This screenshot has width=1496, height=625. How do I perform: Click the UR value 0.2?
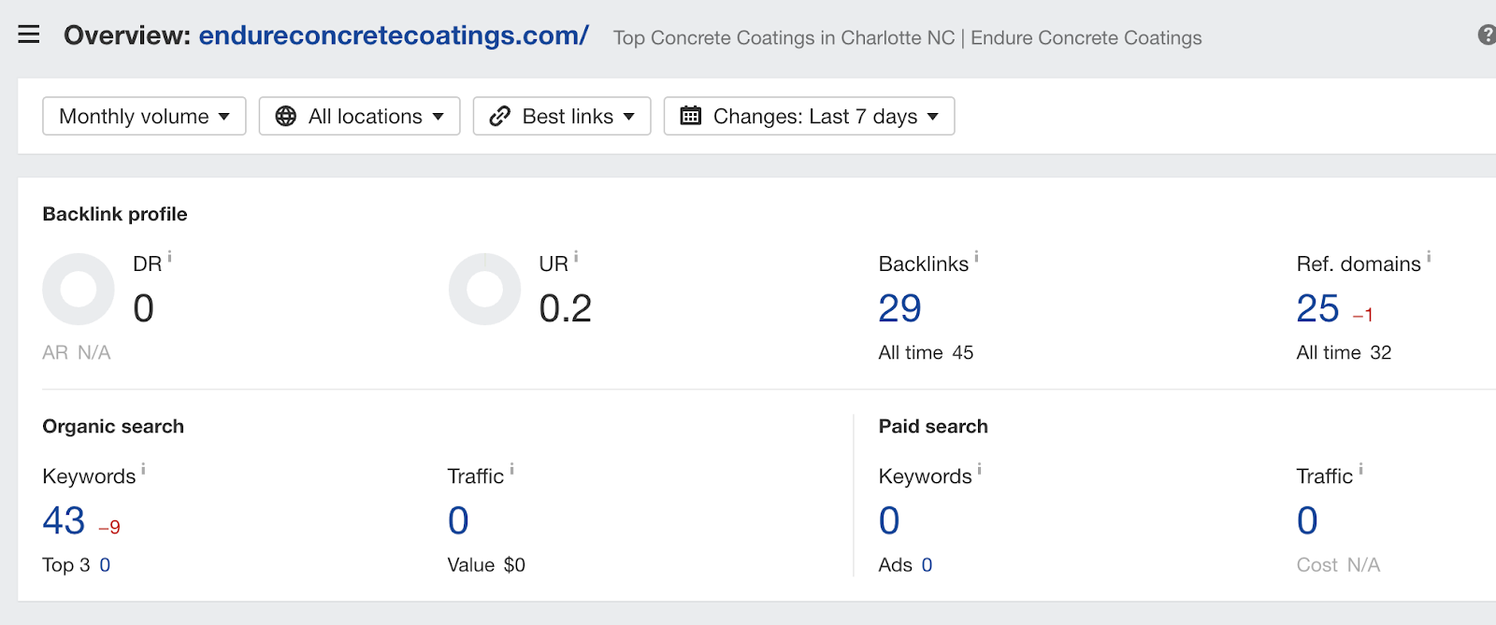point(565,308)
